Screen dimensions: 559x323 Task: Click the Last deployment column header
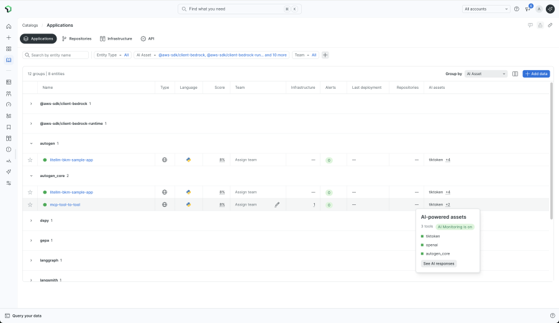click(x=366, y=88)
